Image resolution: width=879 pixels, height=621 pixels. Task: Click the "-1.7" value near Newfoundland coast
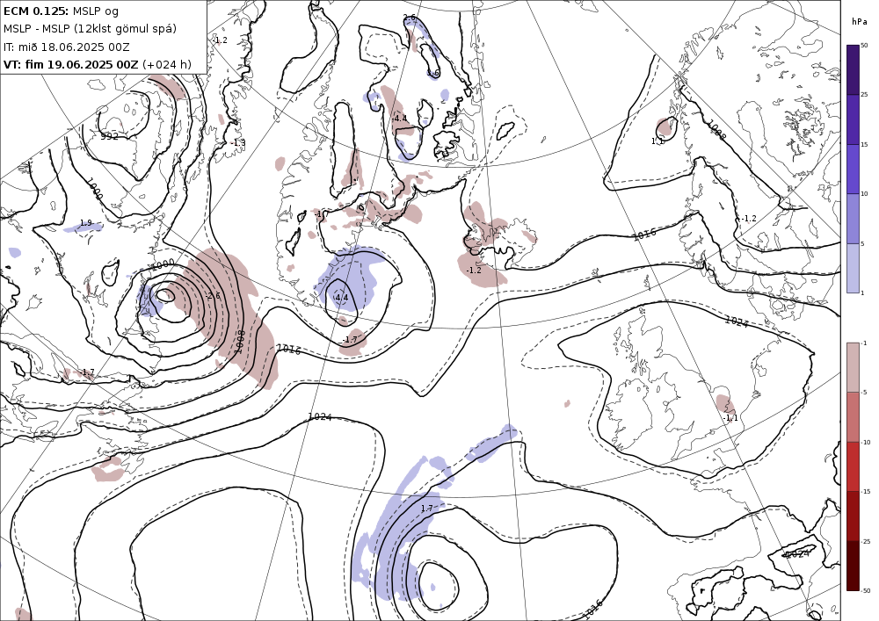click(x=87, y=372)
